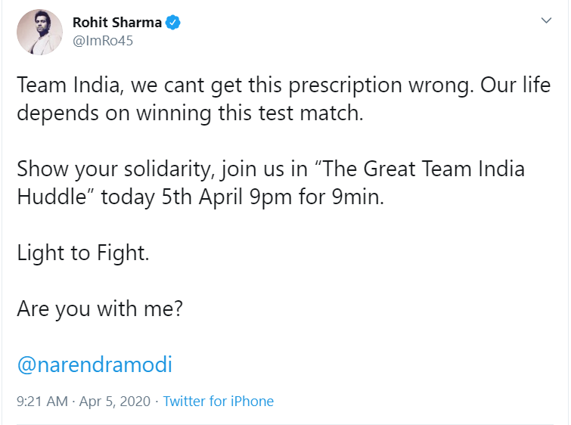Open the Twitter for iPhone source link
The image size is (571, 425).
coord(219,402)
